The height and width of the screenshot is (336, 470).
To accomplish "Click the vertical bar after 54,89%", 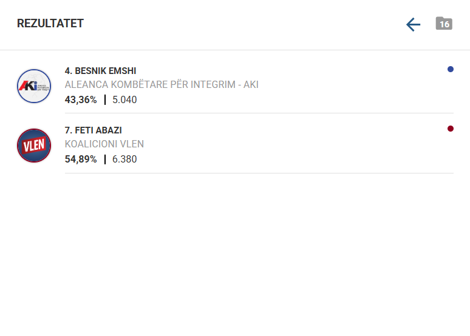I will (105, 160).
